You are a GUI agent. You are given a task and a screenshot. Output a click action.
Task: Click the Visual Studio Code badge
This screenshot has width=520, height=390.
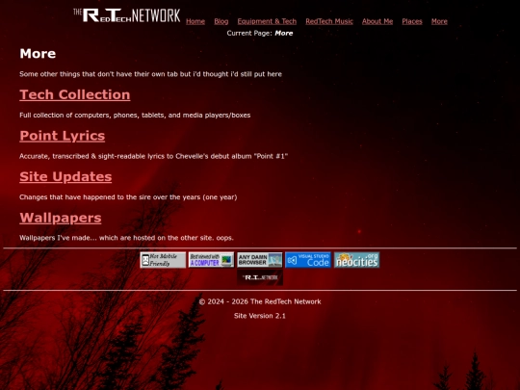click(x=308, y=260)
